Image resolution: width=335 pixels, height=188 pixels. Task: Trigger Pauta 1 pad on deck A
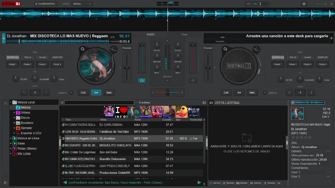coord(13,64)
